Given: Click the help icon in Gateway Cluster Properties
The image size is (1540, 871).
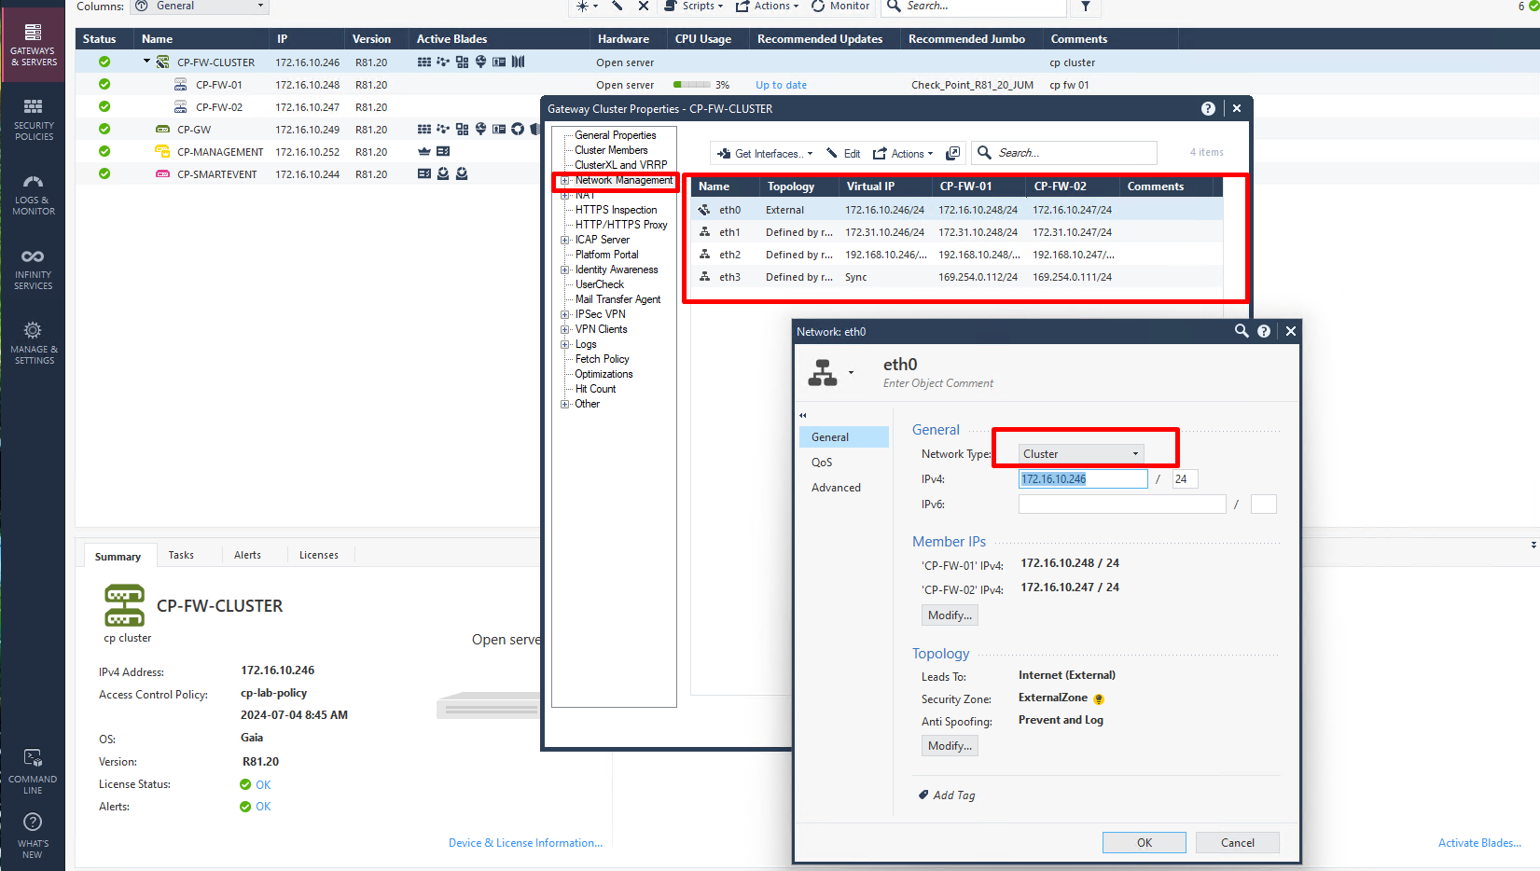Looking at the screenshot, I should [1208, 108].
